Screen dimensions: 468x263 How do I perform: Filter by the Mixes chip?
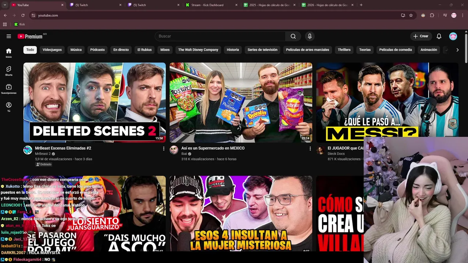tap(165, 50)
